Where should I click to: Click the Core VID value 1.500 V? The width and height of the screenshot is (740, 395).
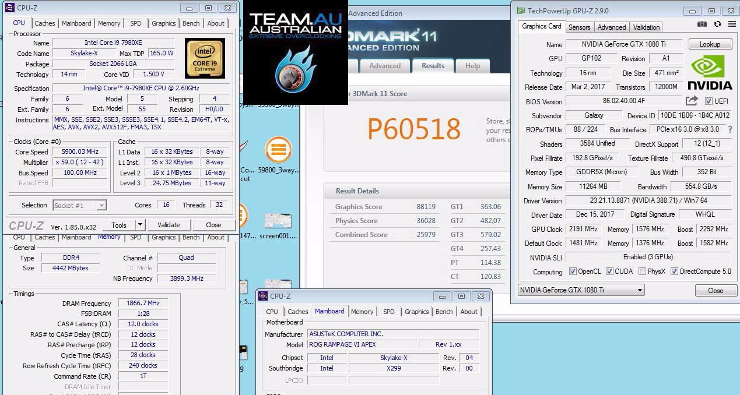(154, 74)
